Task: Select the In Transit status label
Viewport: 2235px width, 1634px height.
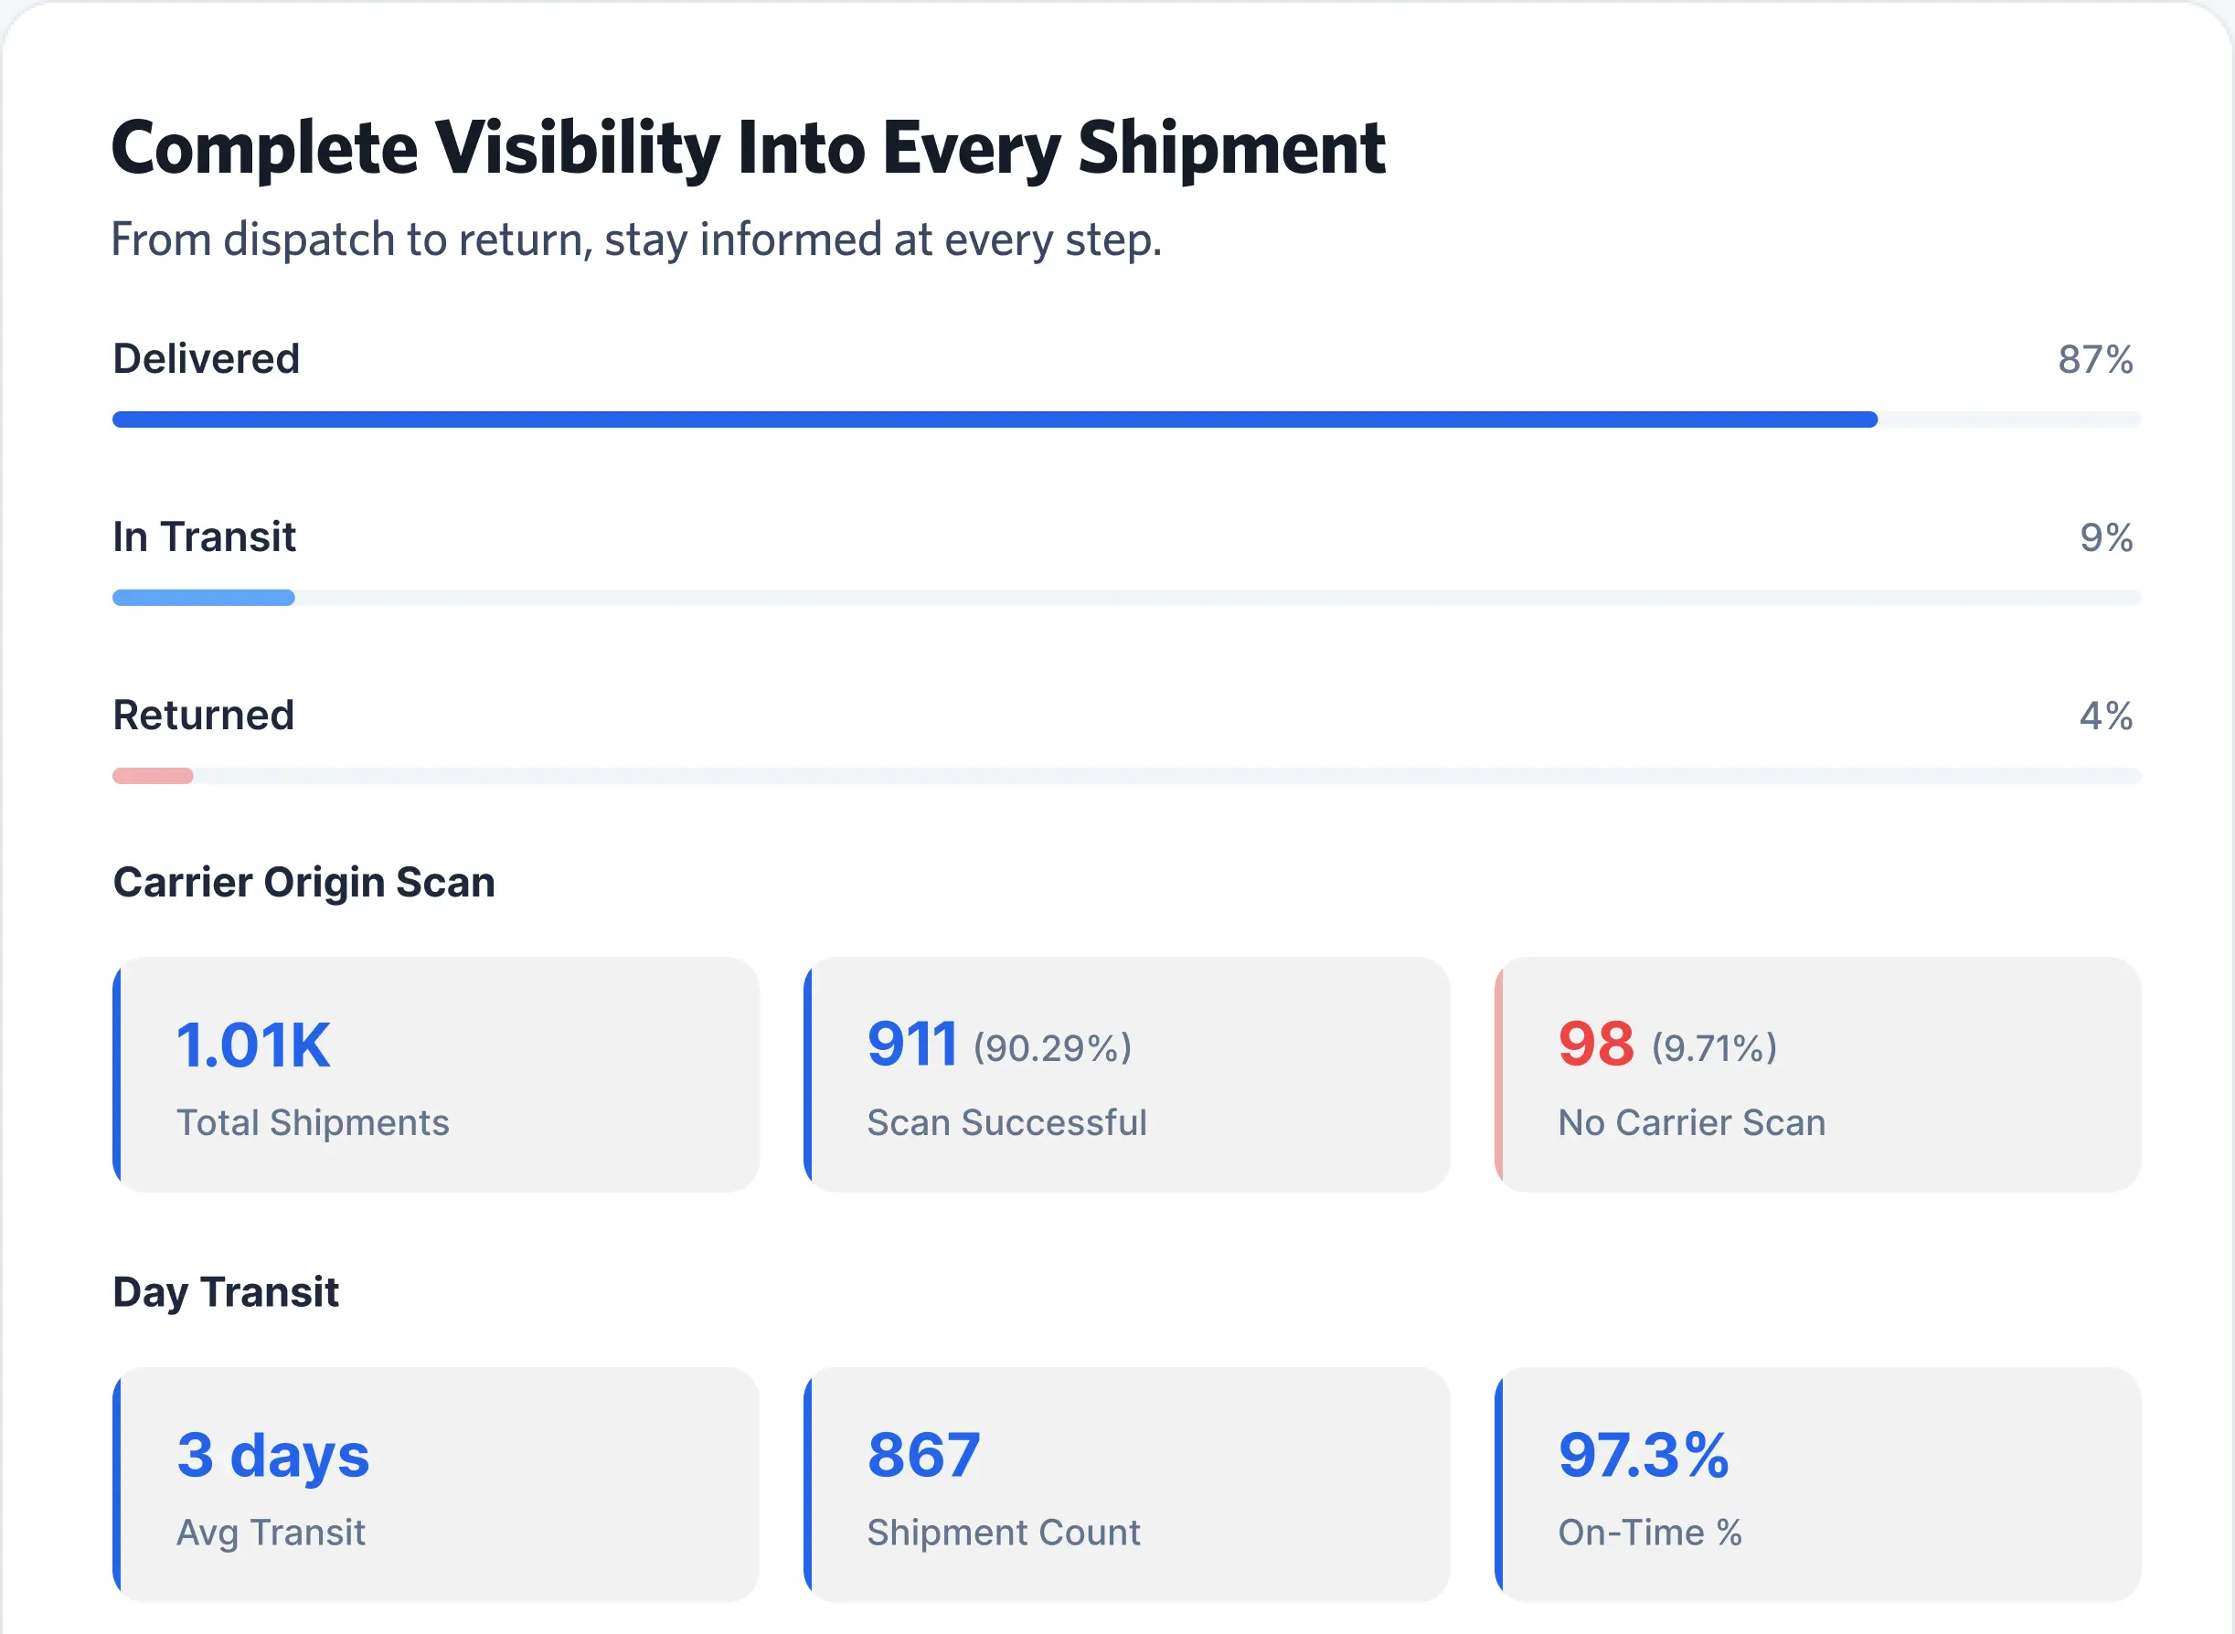Action: coord(204,537)
